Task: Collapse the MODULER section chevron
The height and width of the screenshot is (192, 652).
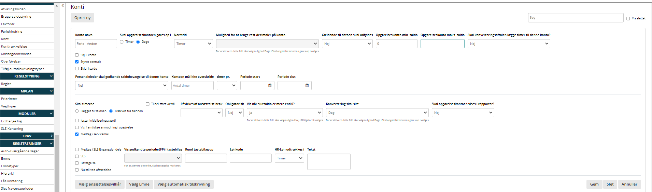Action: tap(51, 114)
